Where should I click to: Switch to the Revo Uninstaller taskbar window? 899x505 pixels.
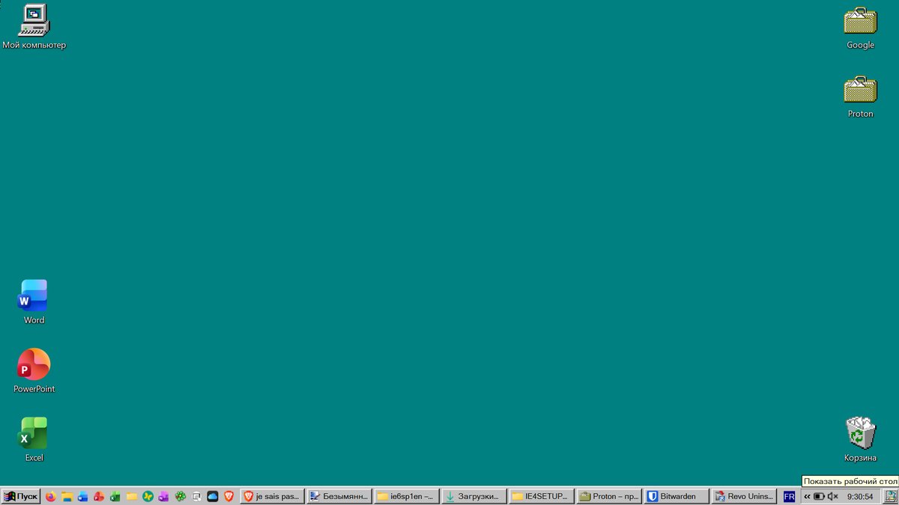click(744, 496)
